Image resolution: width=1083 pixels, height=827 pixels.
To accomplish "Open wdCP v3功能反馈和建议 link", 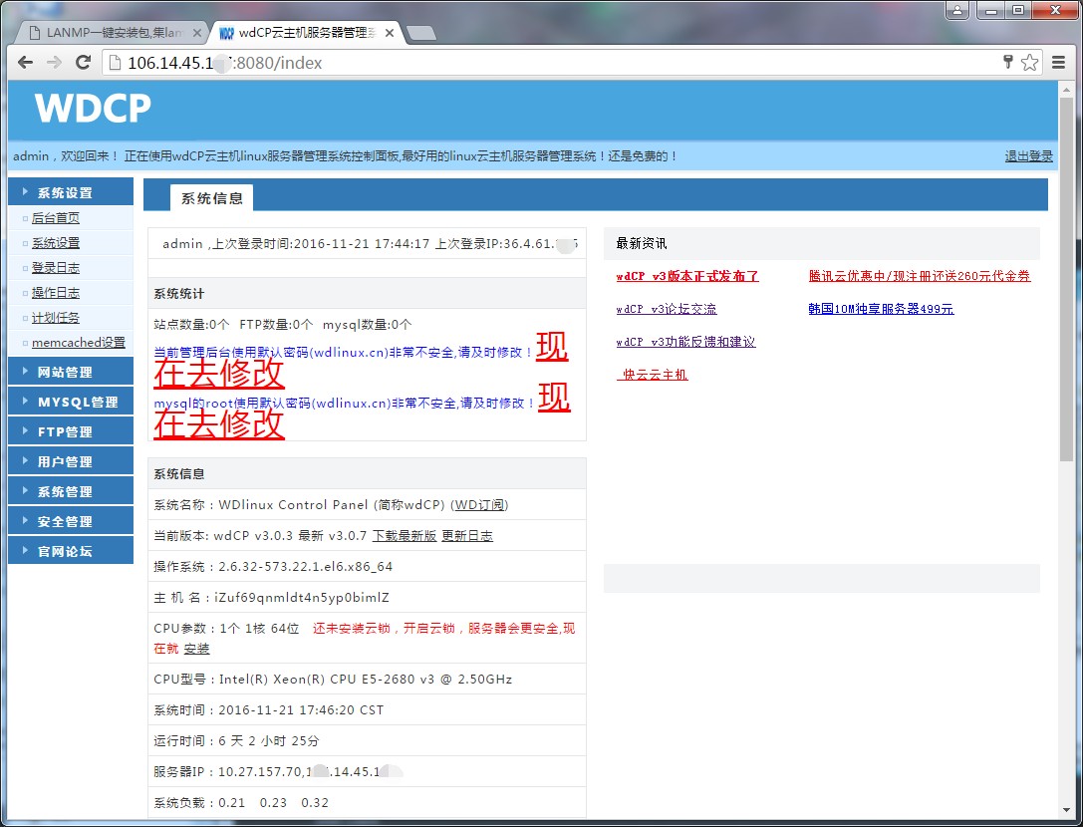I will click(x=685, y=342).
